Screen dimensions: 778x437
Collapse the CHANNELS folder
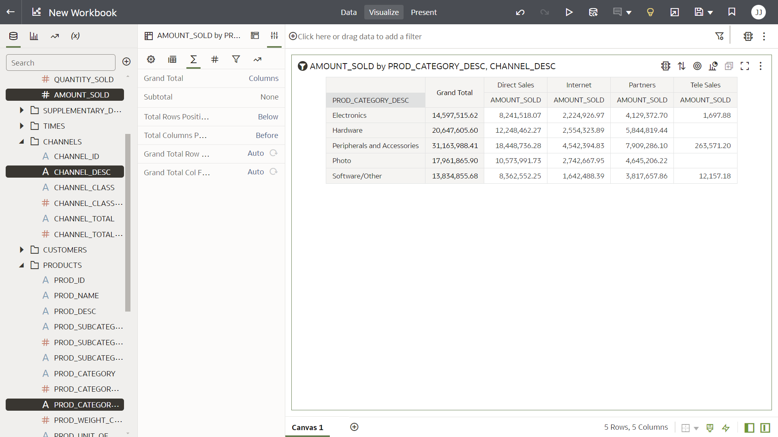[22, 142]
